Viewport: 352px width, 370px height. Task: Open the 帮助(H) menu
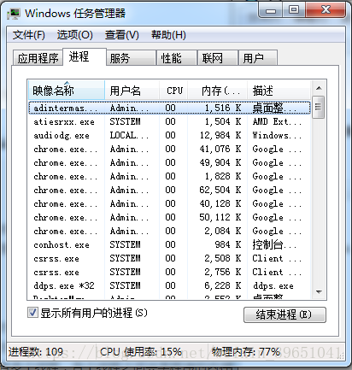[x=168, y=35]
